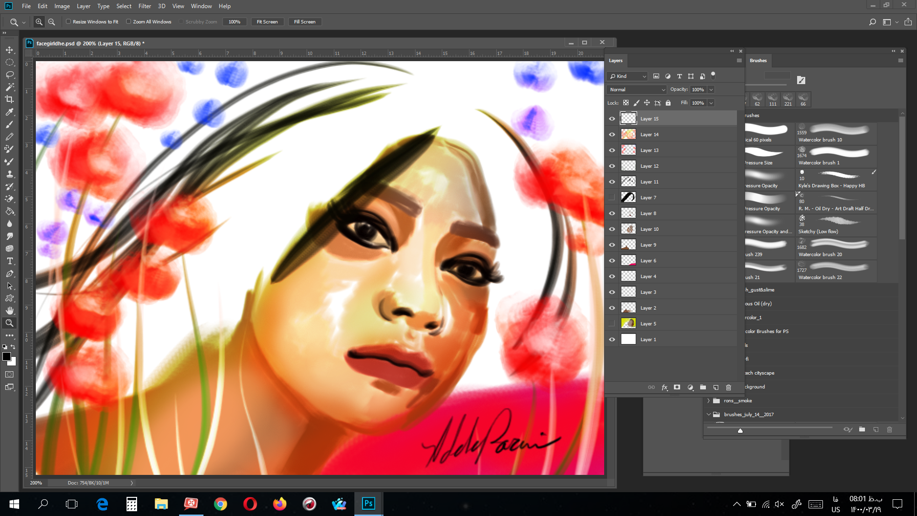Lock transparent pixels icon

(626, 103)
